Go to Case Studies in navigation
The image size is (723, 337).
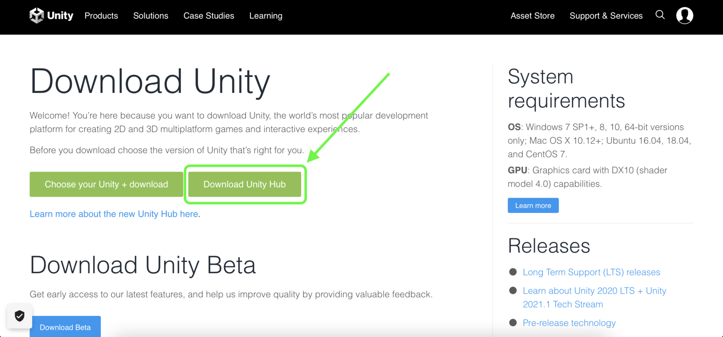209,16
